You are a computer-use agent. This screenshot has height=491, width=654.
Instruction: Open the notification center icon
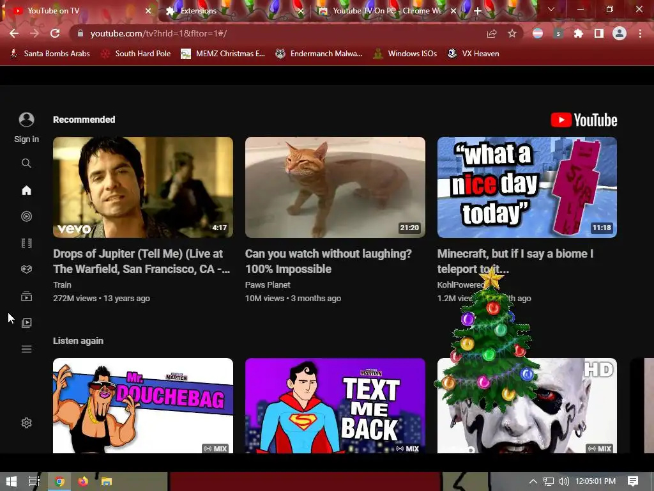(633, 481)
